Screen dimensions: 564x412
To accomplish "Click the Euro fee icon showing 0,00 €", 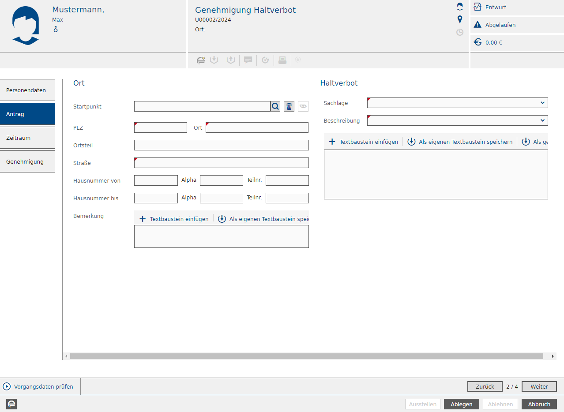I will [478, 42].
